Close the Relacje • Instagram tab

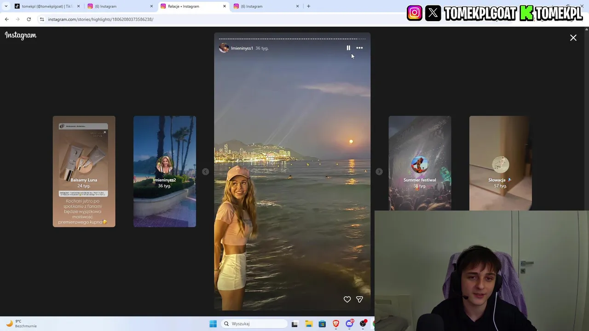(225, 6)
